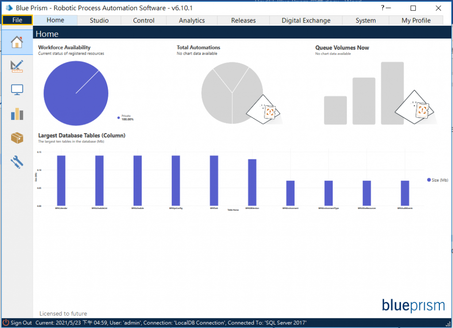Click the blueprism logo at bottom right
The height and width of the screenshot is (328, 453).
[x=413, y=305]
